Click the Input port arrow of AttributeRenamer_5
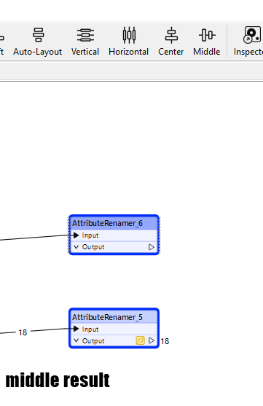Screen dimensions: 263x406 coord(76,329)
